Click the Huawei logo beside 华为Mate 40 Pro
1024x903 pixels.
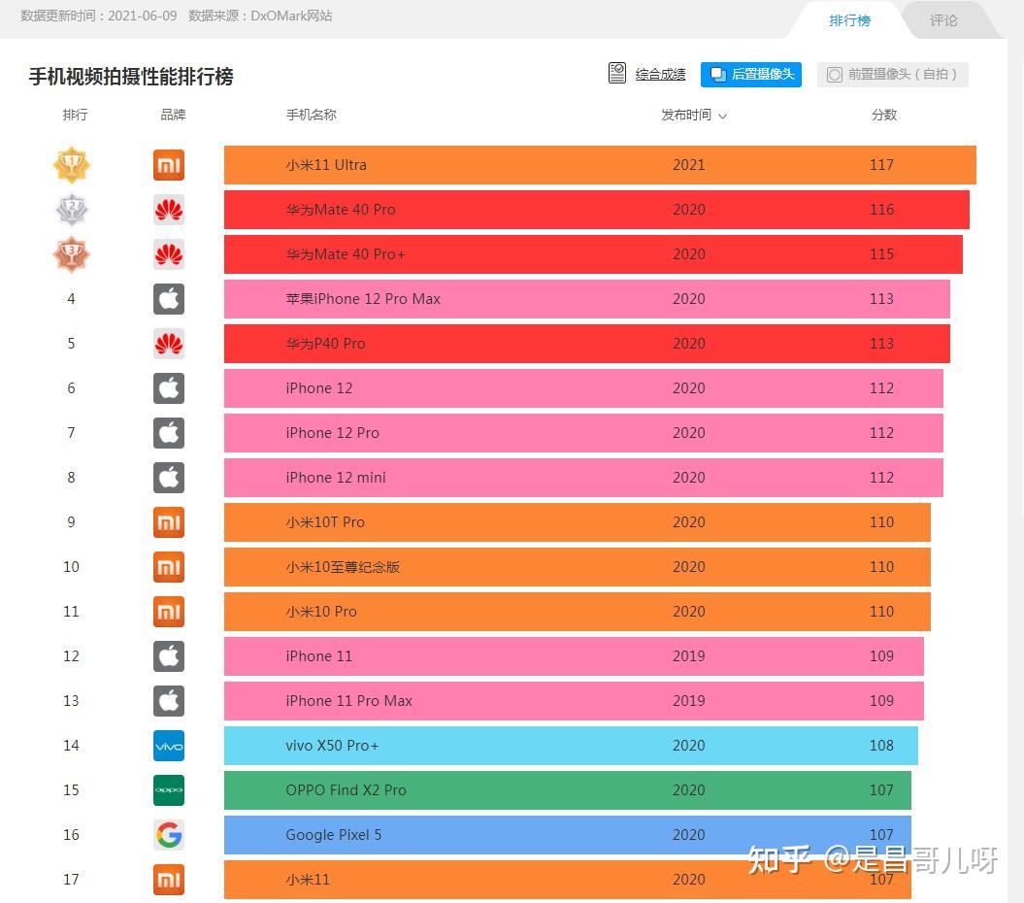tap(169, 210)
